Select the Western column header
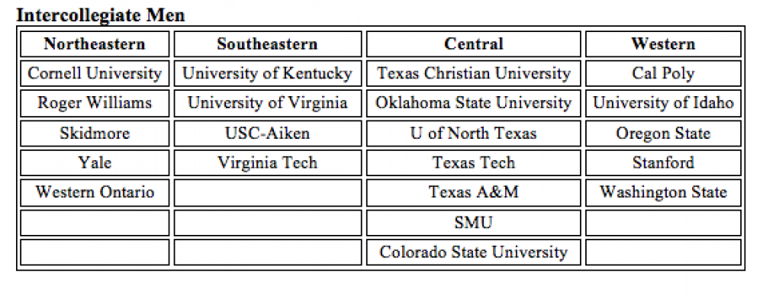 coord(663,43)
